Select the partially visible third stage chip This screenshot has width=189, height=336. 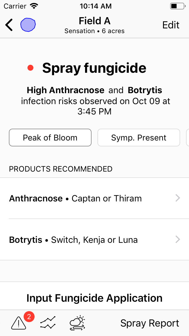188,138
